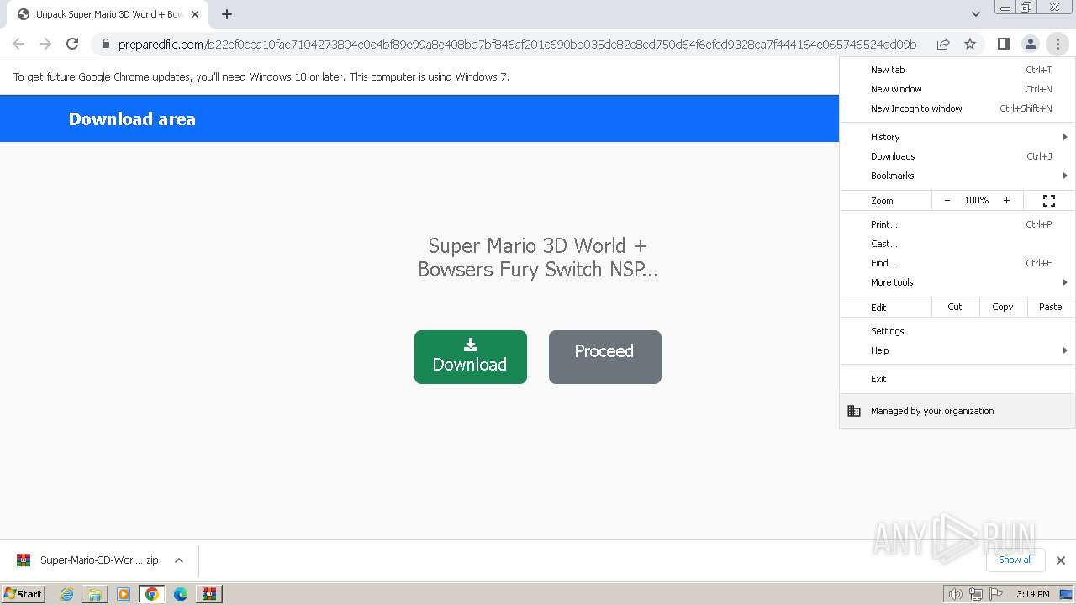Bookmark this page with the star icon
This screenshot has height=605, width=1076.
point(970,44)
